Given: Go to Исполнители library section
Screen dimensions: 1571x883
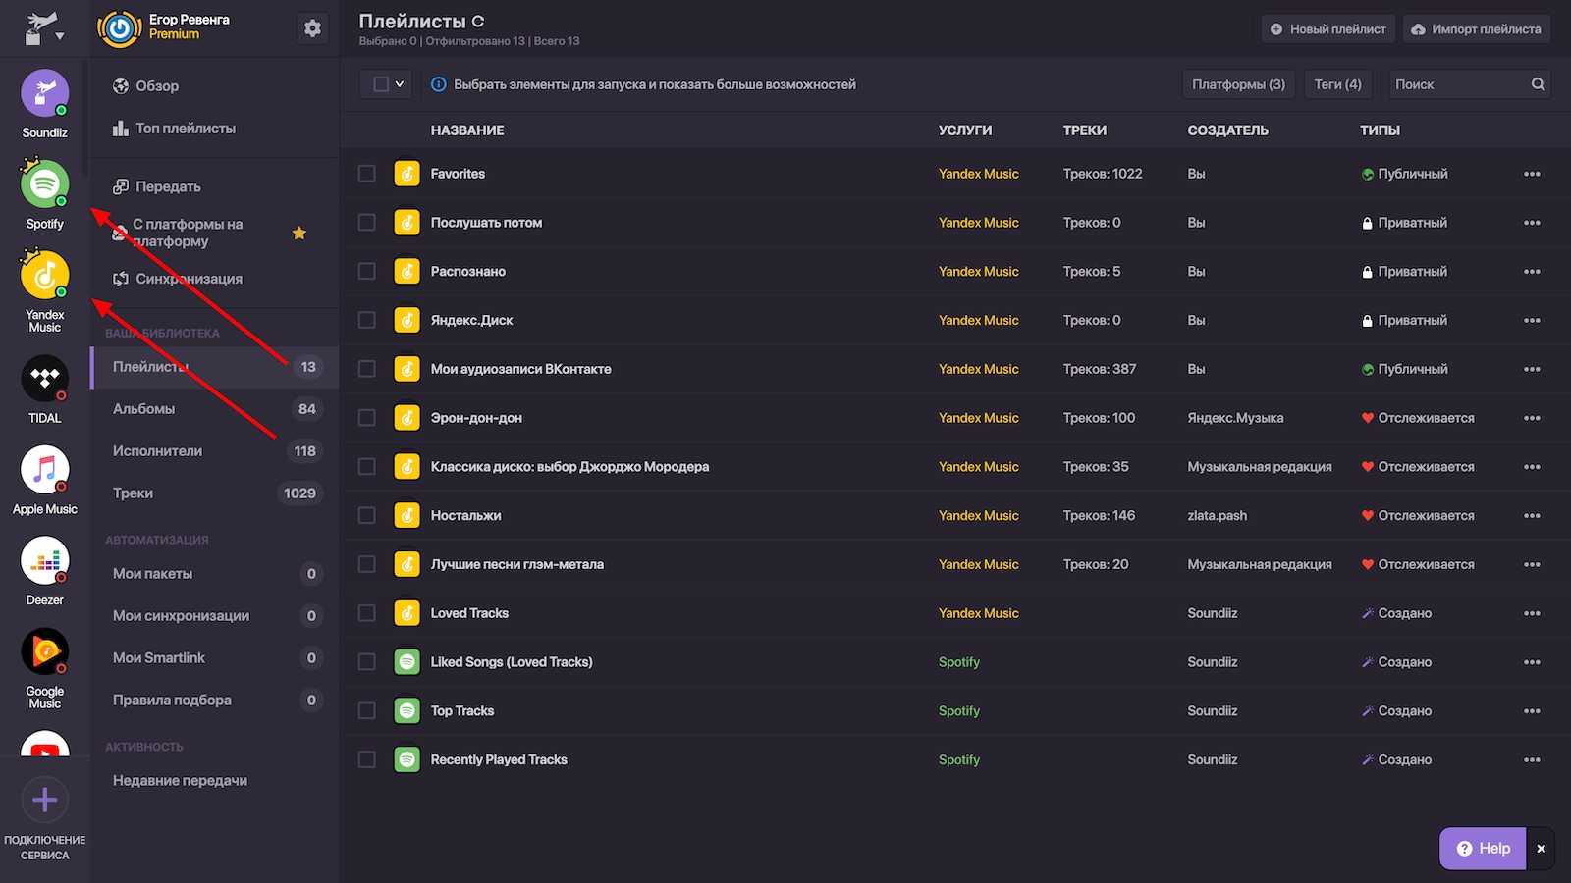Looking at the screenshot, I should click(x=214, y=451).
